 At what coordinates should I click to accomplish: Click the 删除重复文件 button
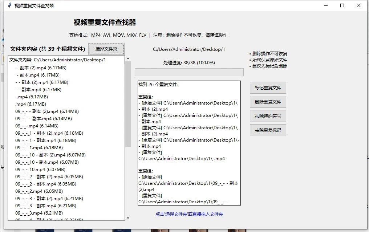point(268,102)
